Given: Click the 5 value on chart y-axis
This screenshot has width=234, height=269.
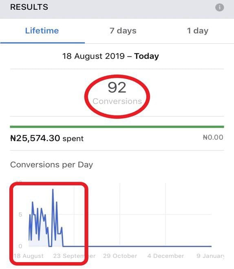Looking at the screenshot, I should (20, 215).
